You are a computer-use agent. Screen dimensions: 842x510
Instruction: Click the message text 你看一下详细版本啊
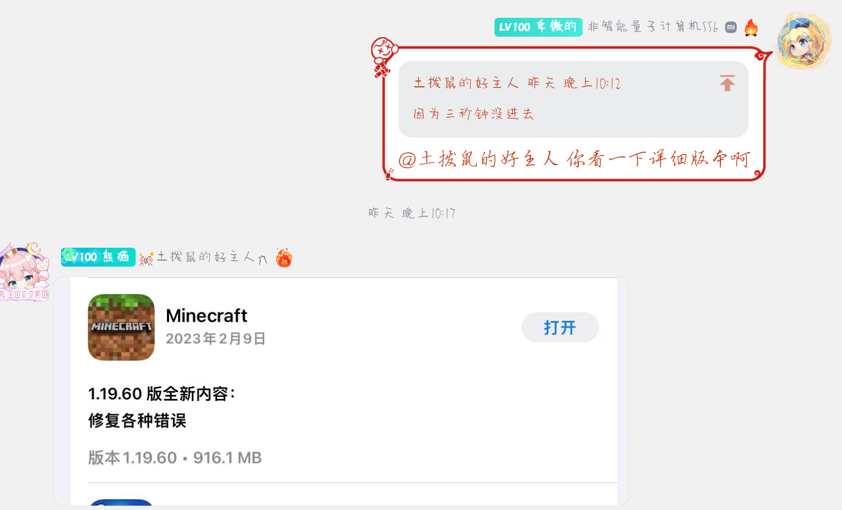[x=659, y=159]
